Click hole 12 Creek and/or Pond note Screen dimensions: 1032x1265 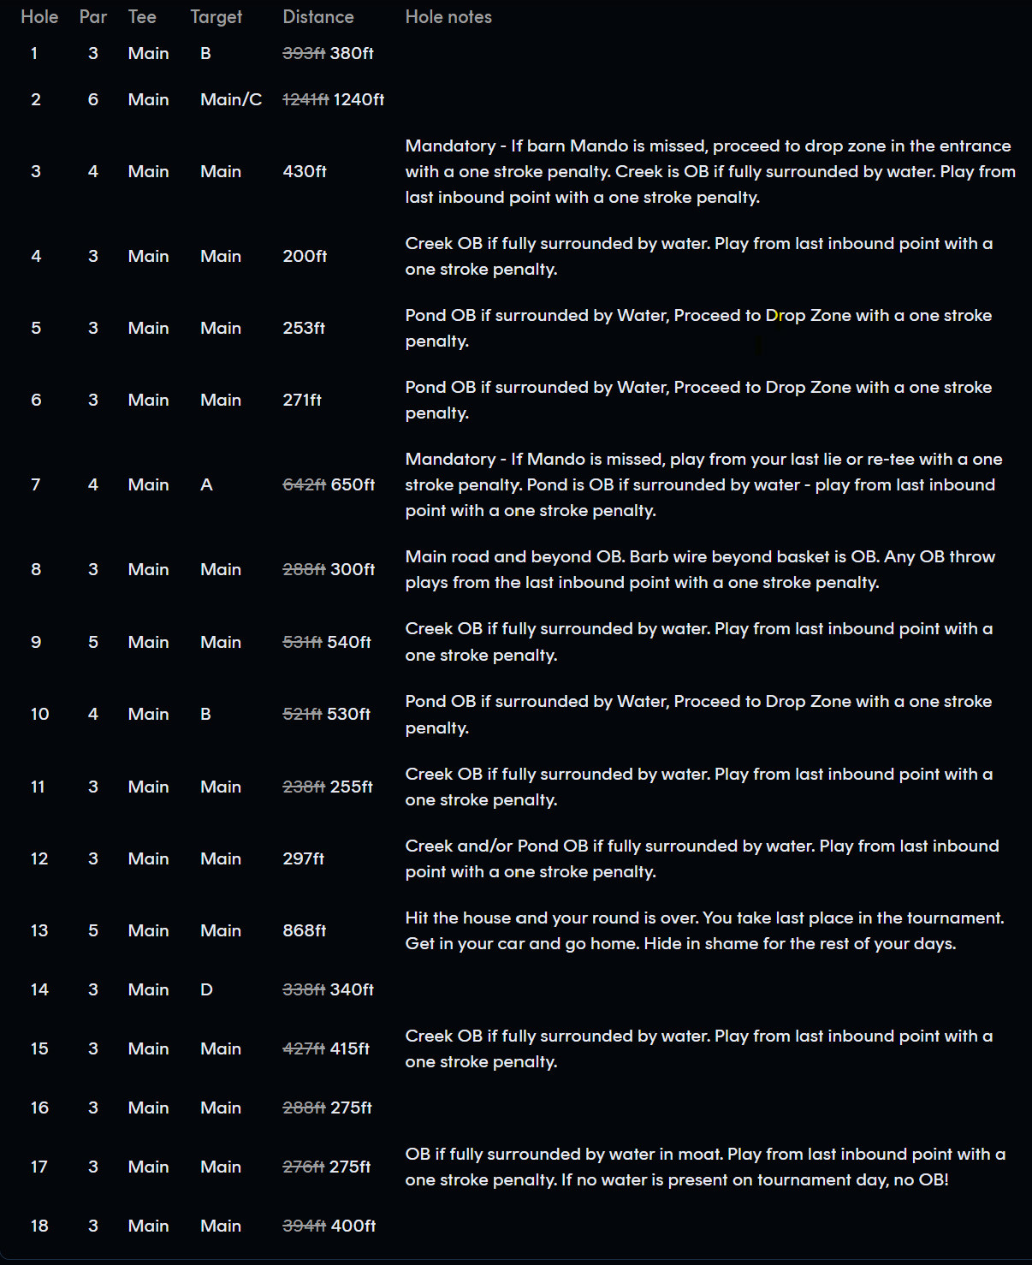[x=702, y=858]
